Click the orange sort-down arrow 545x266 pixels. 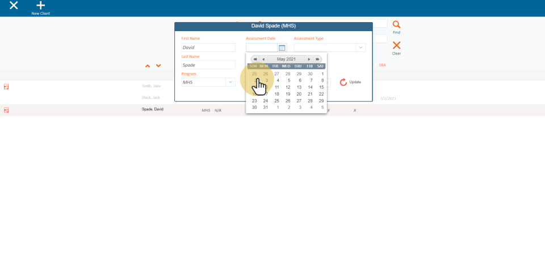pos(158,66)
